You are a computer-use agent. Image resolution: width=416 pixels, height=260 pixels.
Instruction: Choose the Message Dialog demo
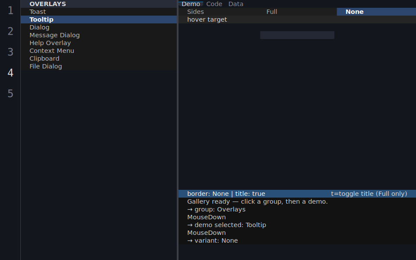point(99,35)
